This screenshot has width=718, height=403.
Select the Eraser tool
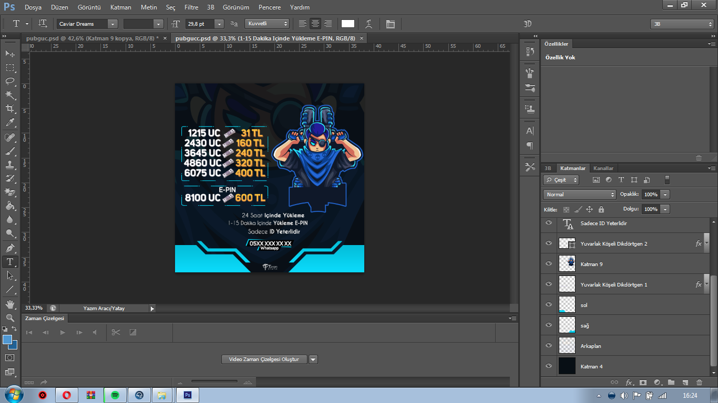(x=10, y=192)
